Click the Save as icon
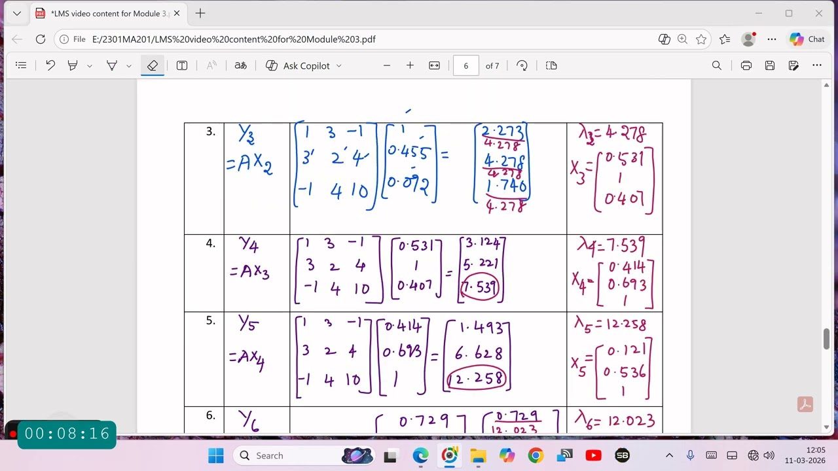 pyautogui.click(x=793, y=65)
